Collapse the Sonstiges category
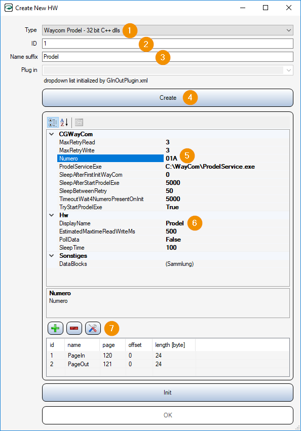The height and width of the screenshot is (431, 301). coord(52,256)
